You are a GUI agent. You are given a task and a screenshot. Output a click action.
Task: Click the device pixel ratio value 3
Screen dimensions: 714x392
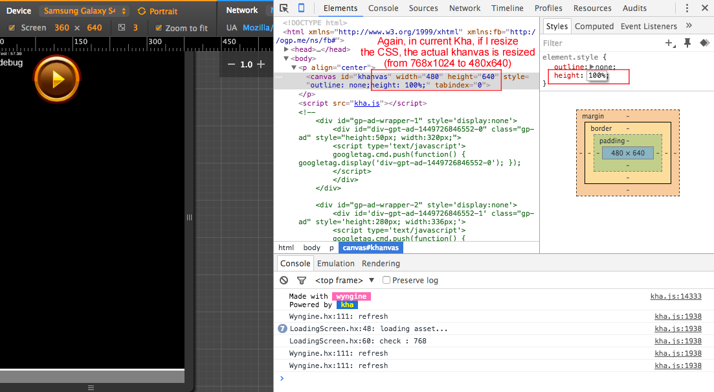(x=135, y=28)
